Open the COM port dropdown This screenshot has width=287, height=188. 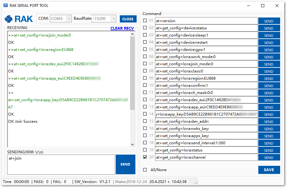click(69, 18)
